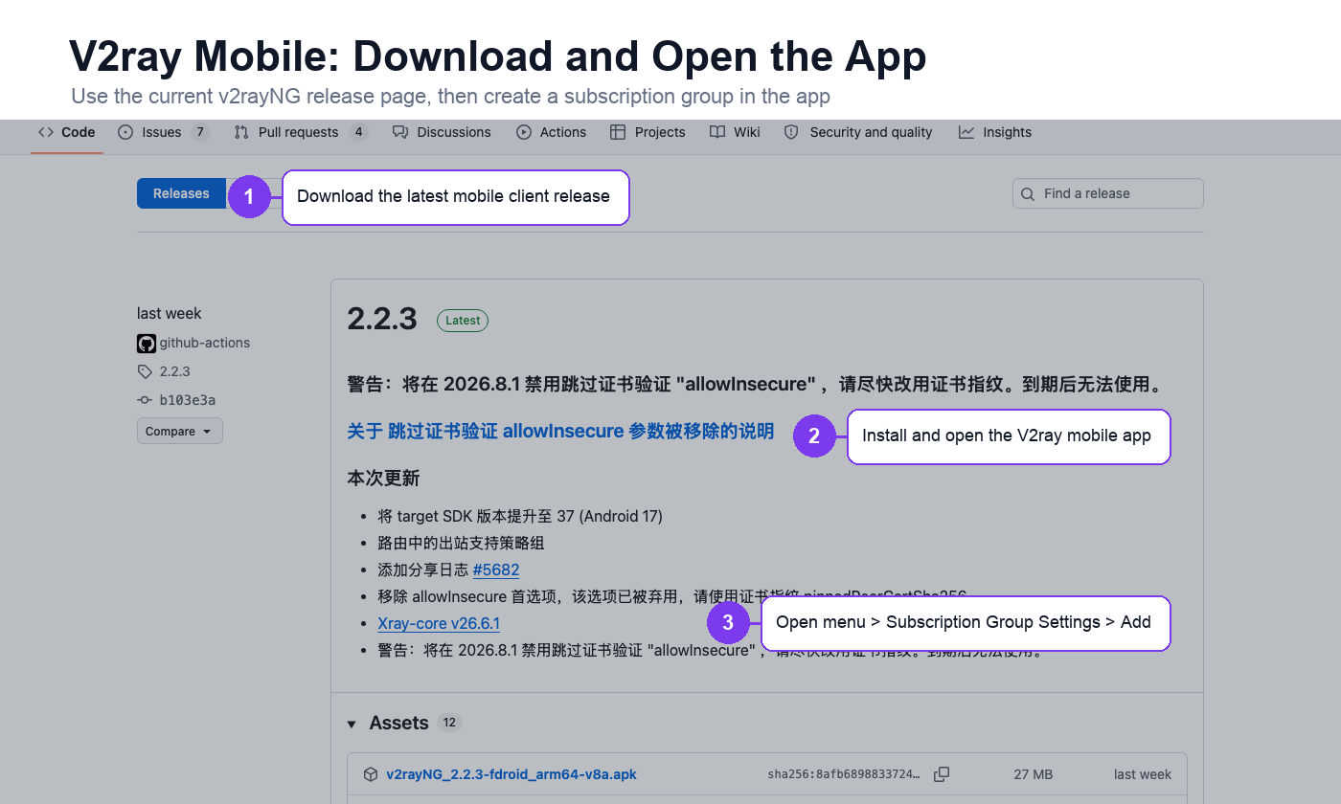Viewport: 1341px width, 804px height.
Task: Open the Xray-core v26.6.1 link
Action: pyautogui.click(x=439, y=623)
